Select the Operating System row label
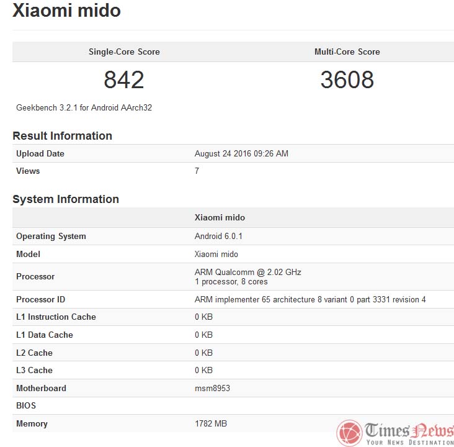454x447 pixels. pos(51,236)
